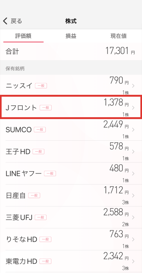Switch to the 損益 tab

point(71,36)
